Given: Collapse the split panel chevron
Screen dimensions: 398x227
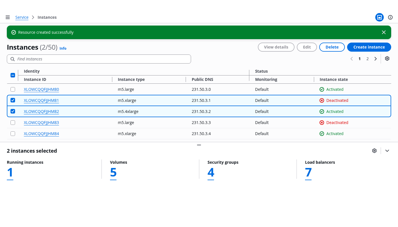Looking at the screenshot, I should coord(387,151).
